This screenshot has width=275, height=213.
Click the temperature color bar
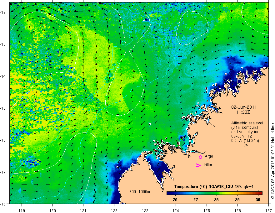tap(214, 193)
